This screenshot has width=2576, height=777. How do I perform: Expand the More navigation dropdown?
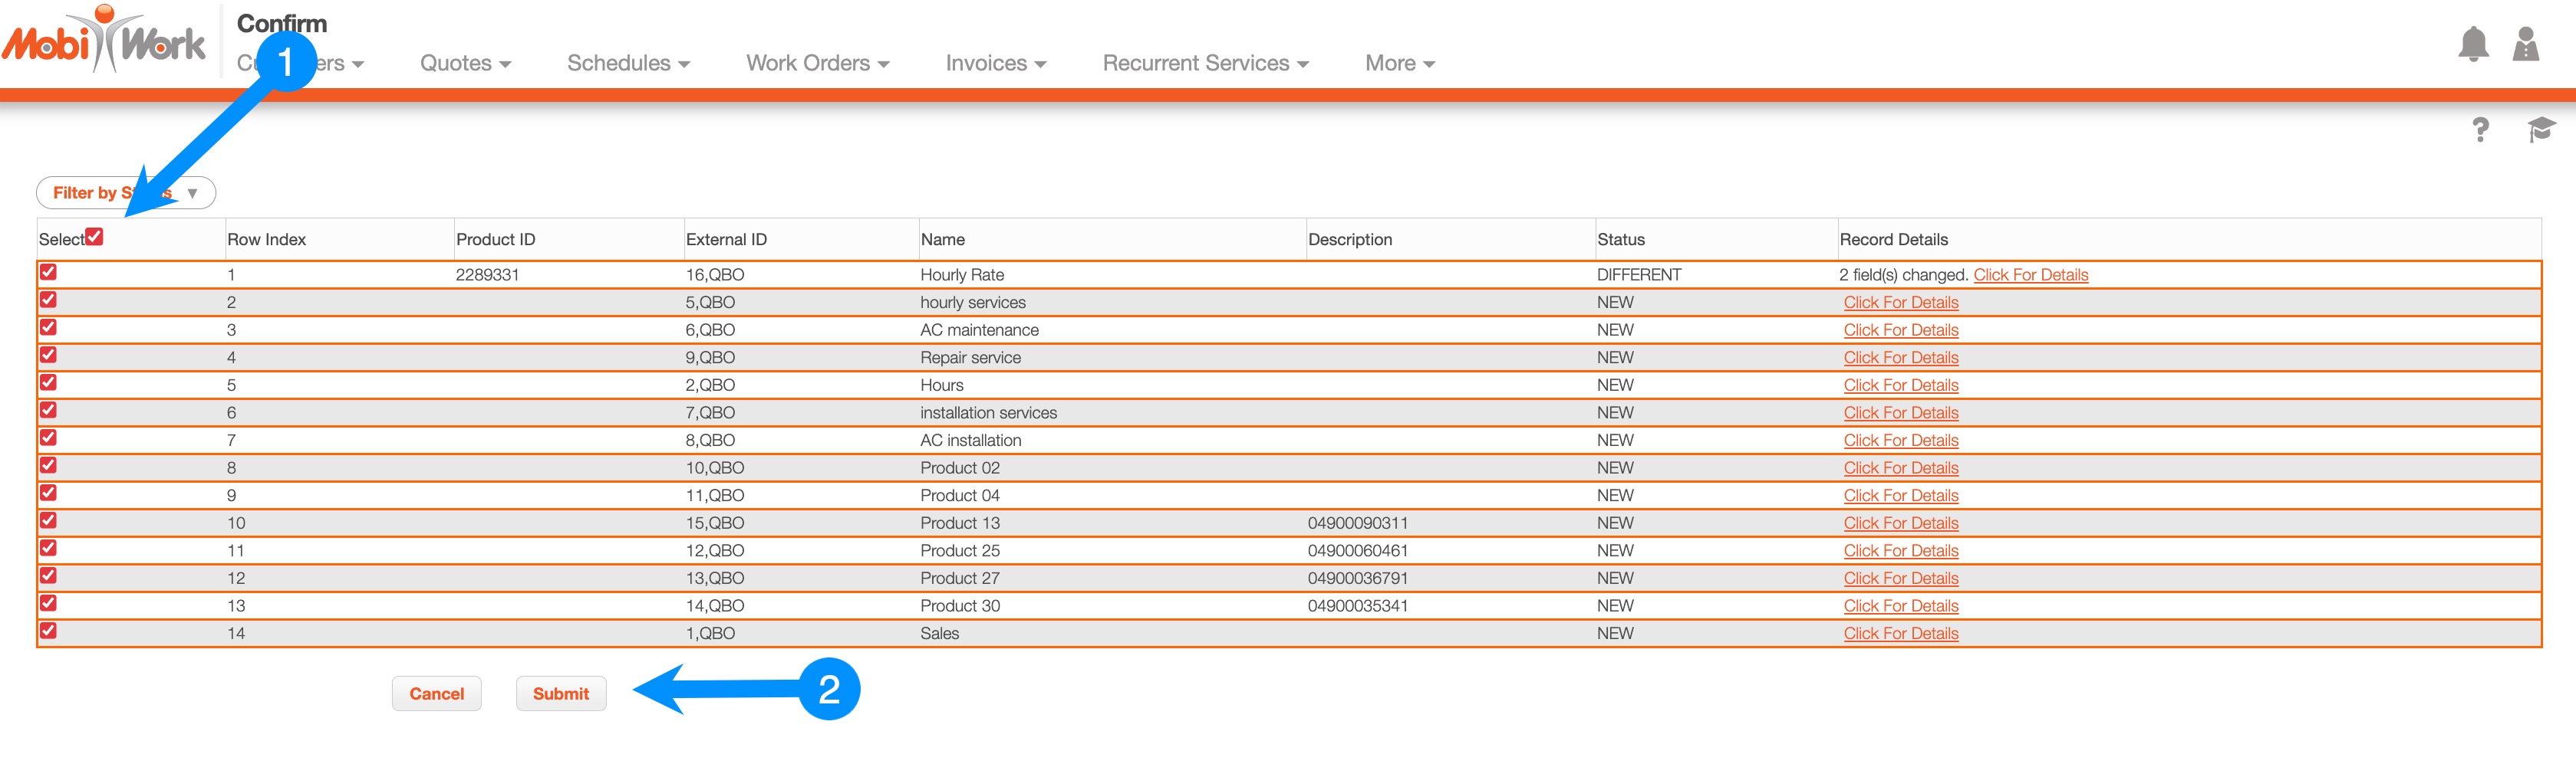pyautogui.click(x=1399, y=63)
